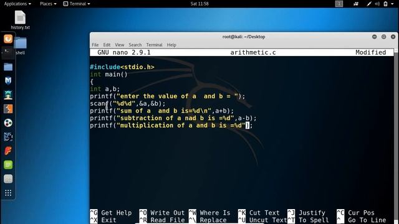This screenshot has width=399, height=224.
Task: Show all applications grid
Action: pos(8,193)
